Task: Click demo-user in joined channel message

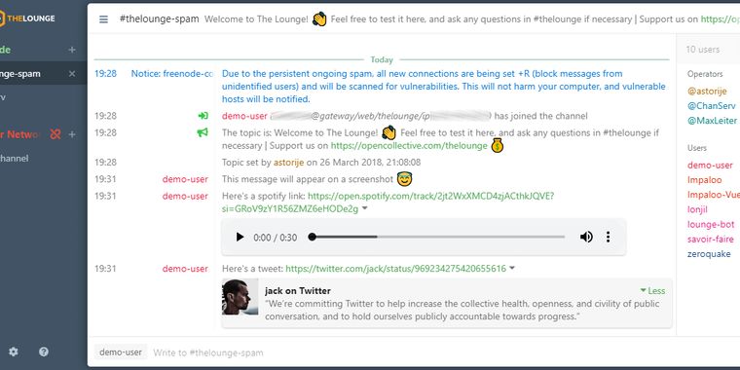Action: pyautogui.click(x=244, y=116)
